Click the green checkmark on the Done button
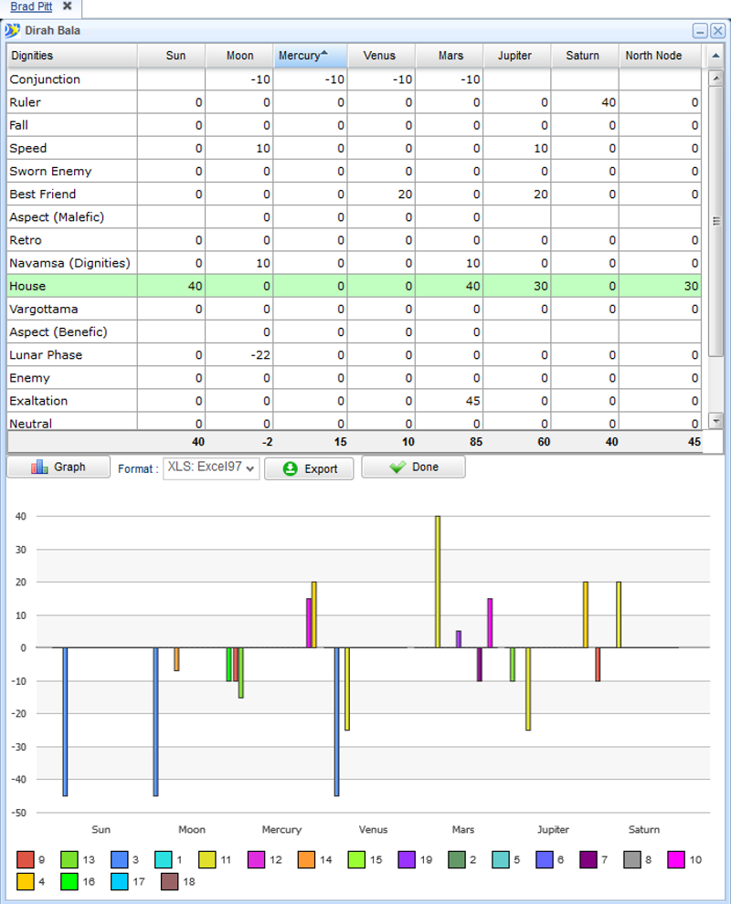The width and height of the screenshot is (731, 904). tap(397, 467)
